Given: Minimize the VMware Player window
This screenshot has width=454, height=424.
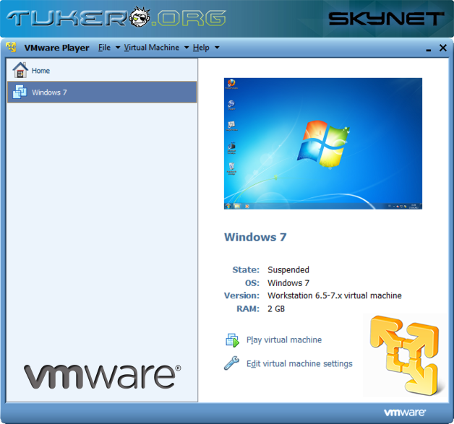Looking at the screenshot, I should 429,49.
